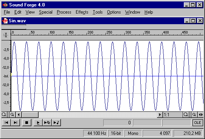Close the Sound Forge 4.0 application
This screenshot has width=205, height=139.
click(200, 5)
